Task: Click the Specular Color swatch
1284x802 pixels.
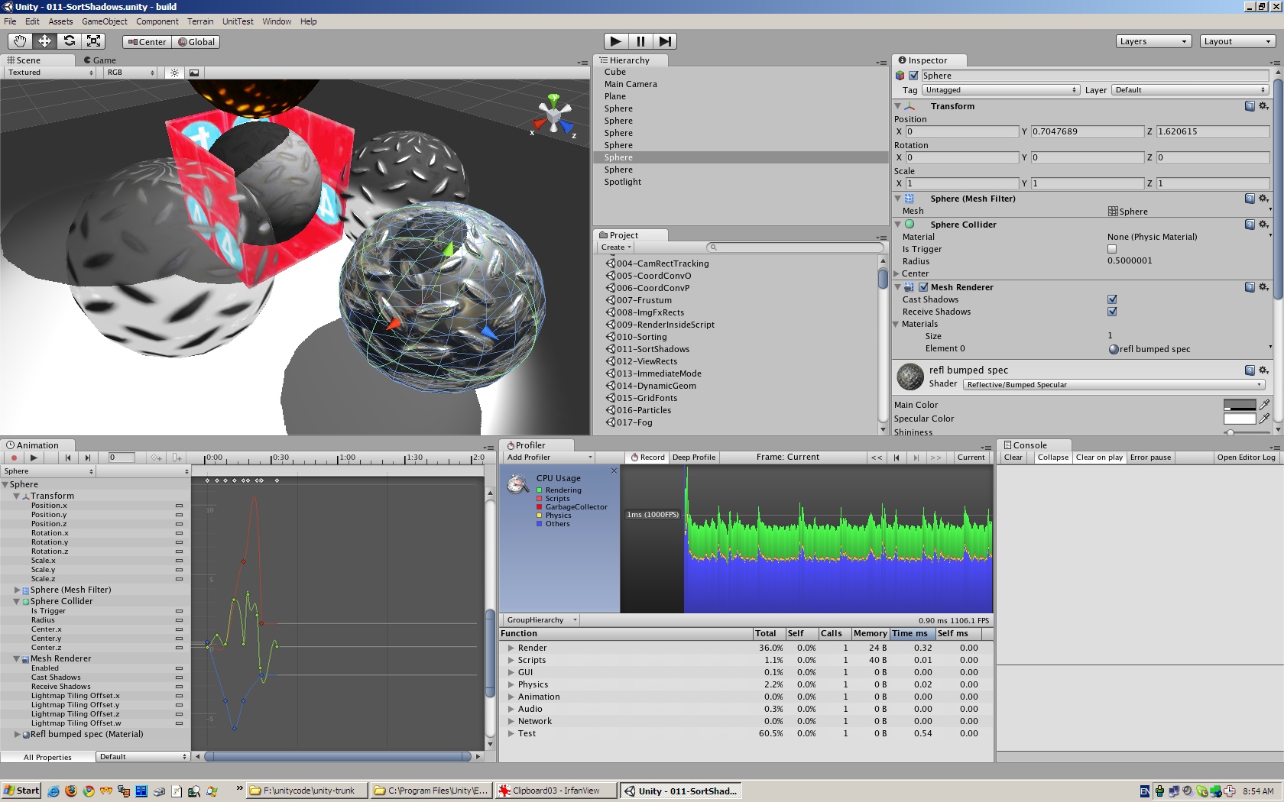Action: [x=1240, y=419]
